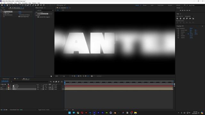This screenshot has height=115, width=205.
Task: Select the Pen tool
Action: (28, 5)
